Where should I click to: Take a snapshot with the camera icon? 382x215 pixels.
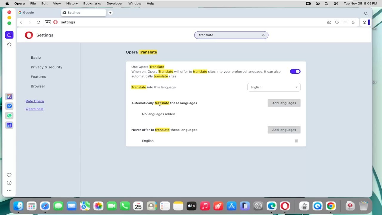(329, 22)
